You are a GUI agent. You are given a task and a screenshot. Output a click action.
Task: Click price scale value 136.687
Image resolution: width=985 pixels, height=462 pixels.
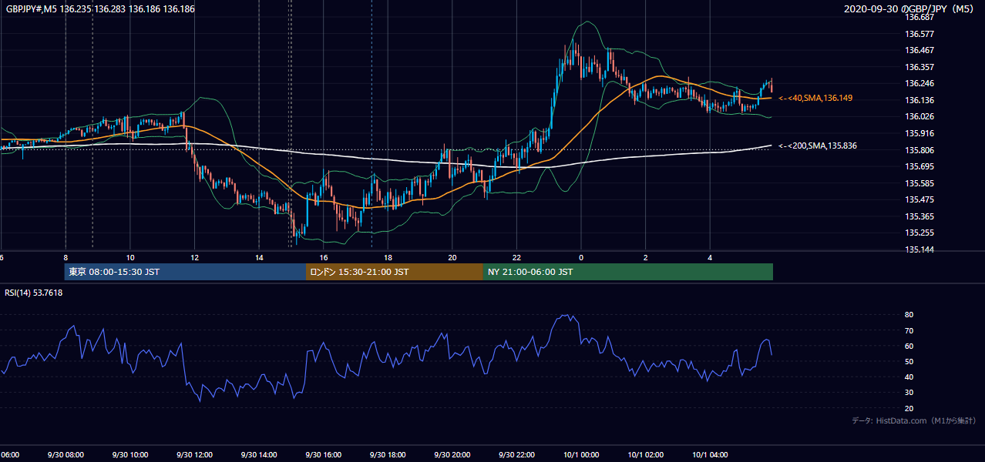pos(919,17)
